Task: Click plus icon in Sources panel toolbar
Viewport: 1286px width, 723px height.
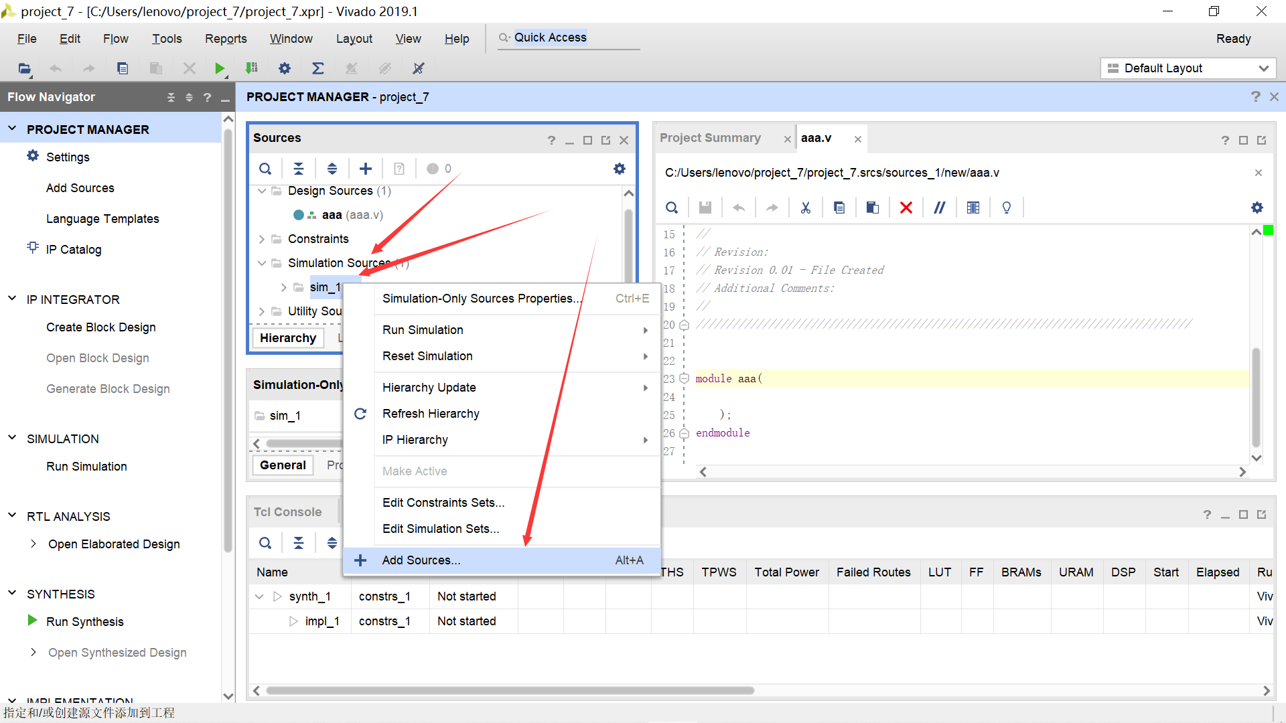Action: (x=365, y=169)
